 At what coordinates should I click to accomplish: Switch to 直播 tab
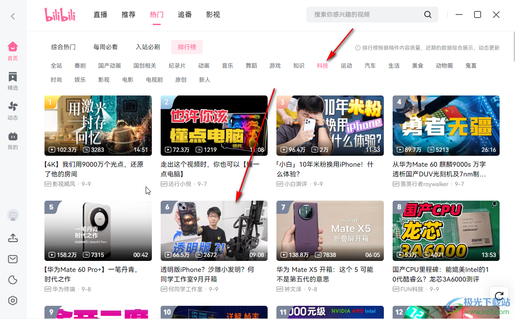[x=100, y=15]
